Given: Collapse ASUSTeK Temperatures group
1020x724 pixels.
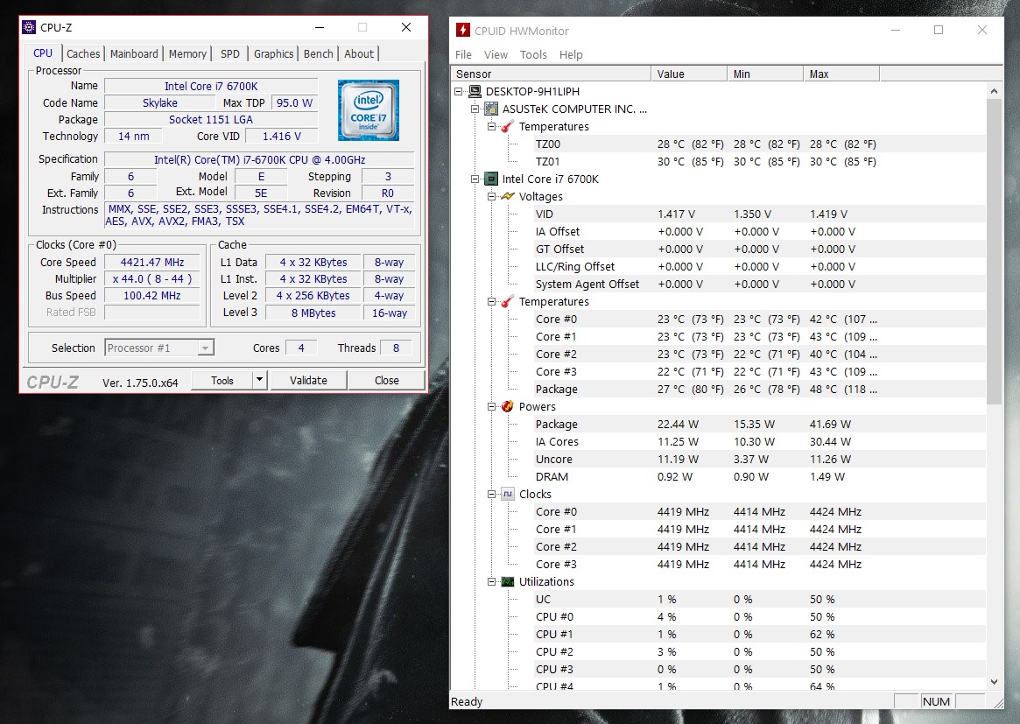Looking at the screenshot, I should pos(492,127).
